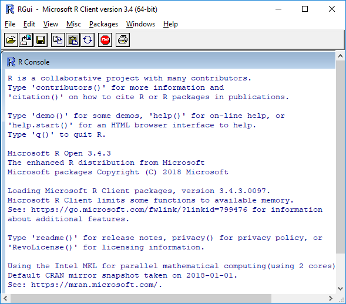Click the RGui application icon in the title bar
Image resolution: width=346 pixels, height=304 pixels.
coord(10,9)
